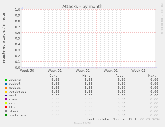Screen dimensions: 165x127
Task: Click the Munin 2.0.76 version text
Action: coord(82,123)
